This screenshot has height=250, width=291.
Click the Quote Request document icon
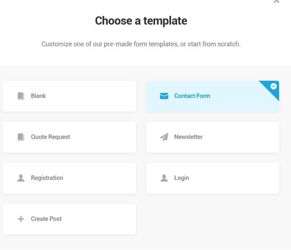tap(21, 137)
